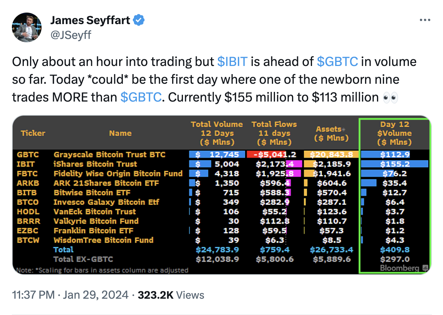Click the "Total Flows 11 days" column header
443x315 pixels.
click(x=274, y=133)
